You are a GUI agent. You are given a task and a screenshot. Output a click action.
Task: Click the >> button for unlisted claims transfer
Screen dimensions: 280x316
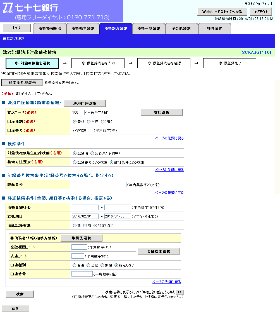180,292
